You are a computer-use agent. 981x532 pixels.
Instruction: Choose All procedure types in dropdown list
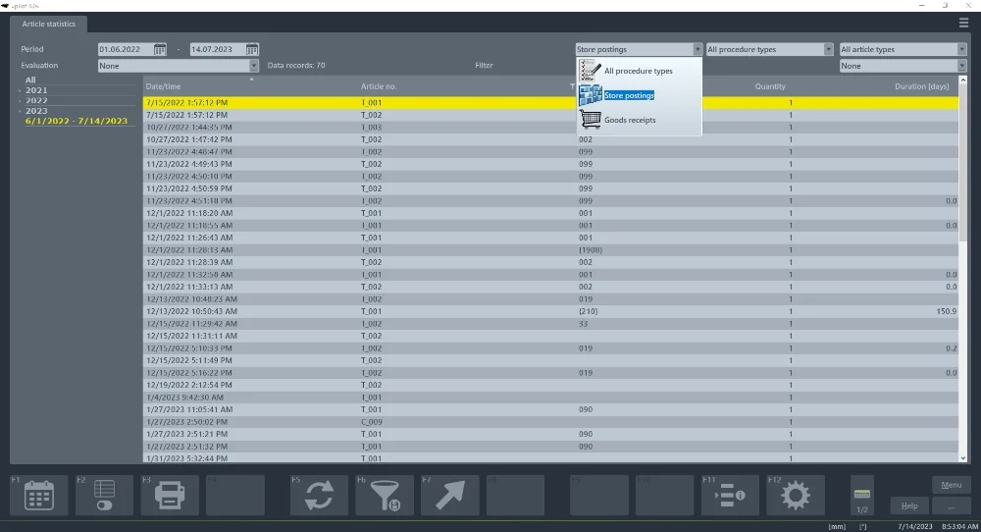click(638, 71)
